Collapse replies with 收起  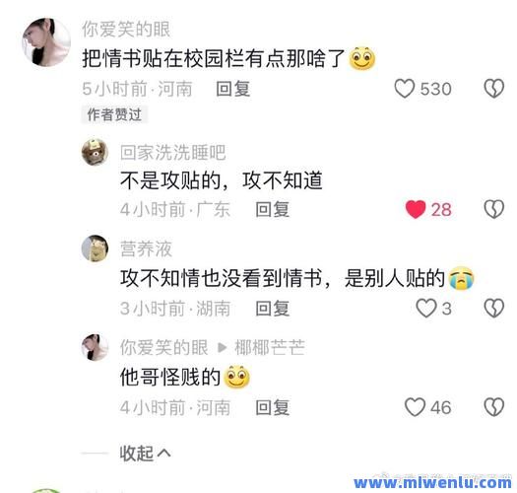(145, 453)
